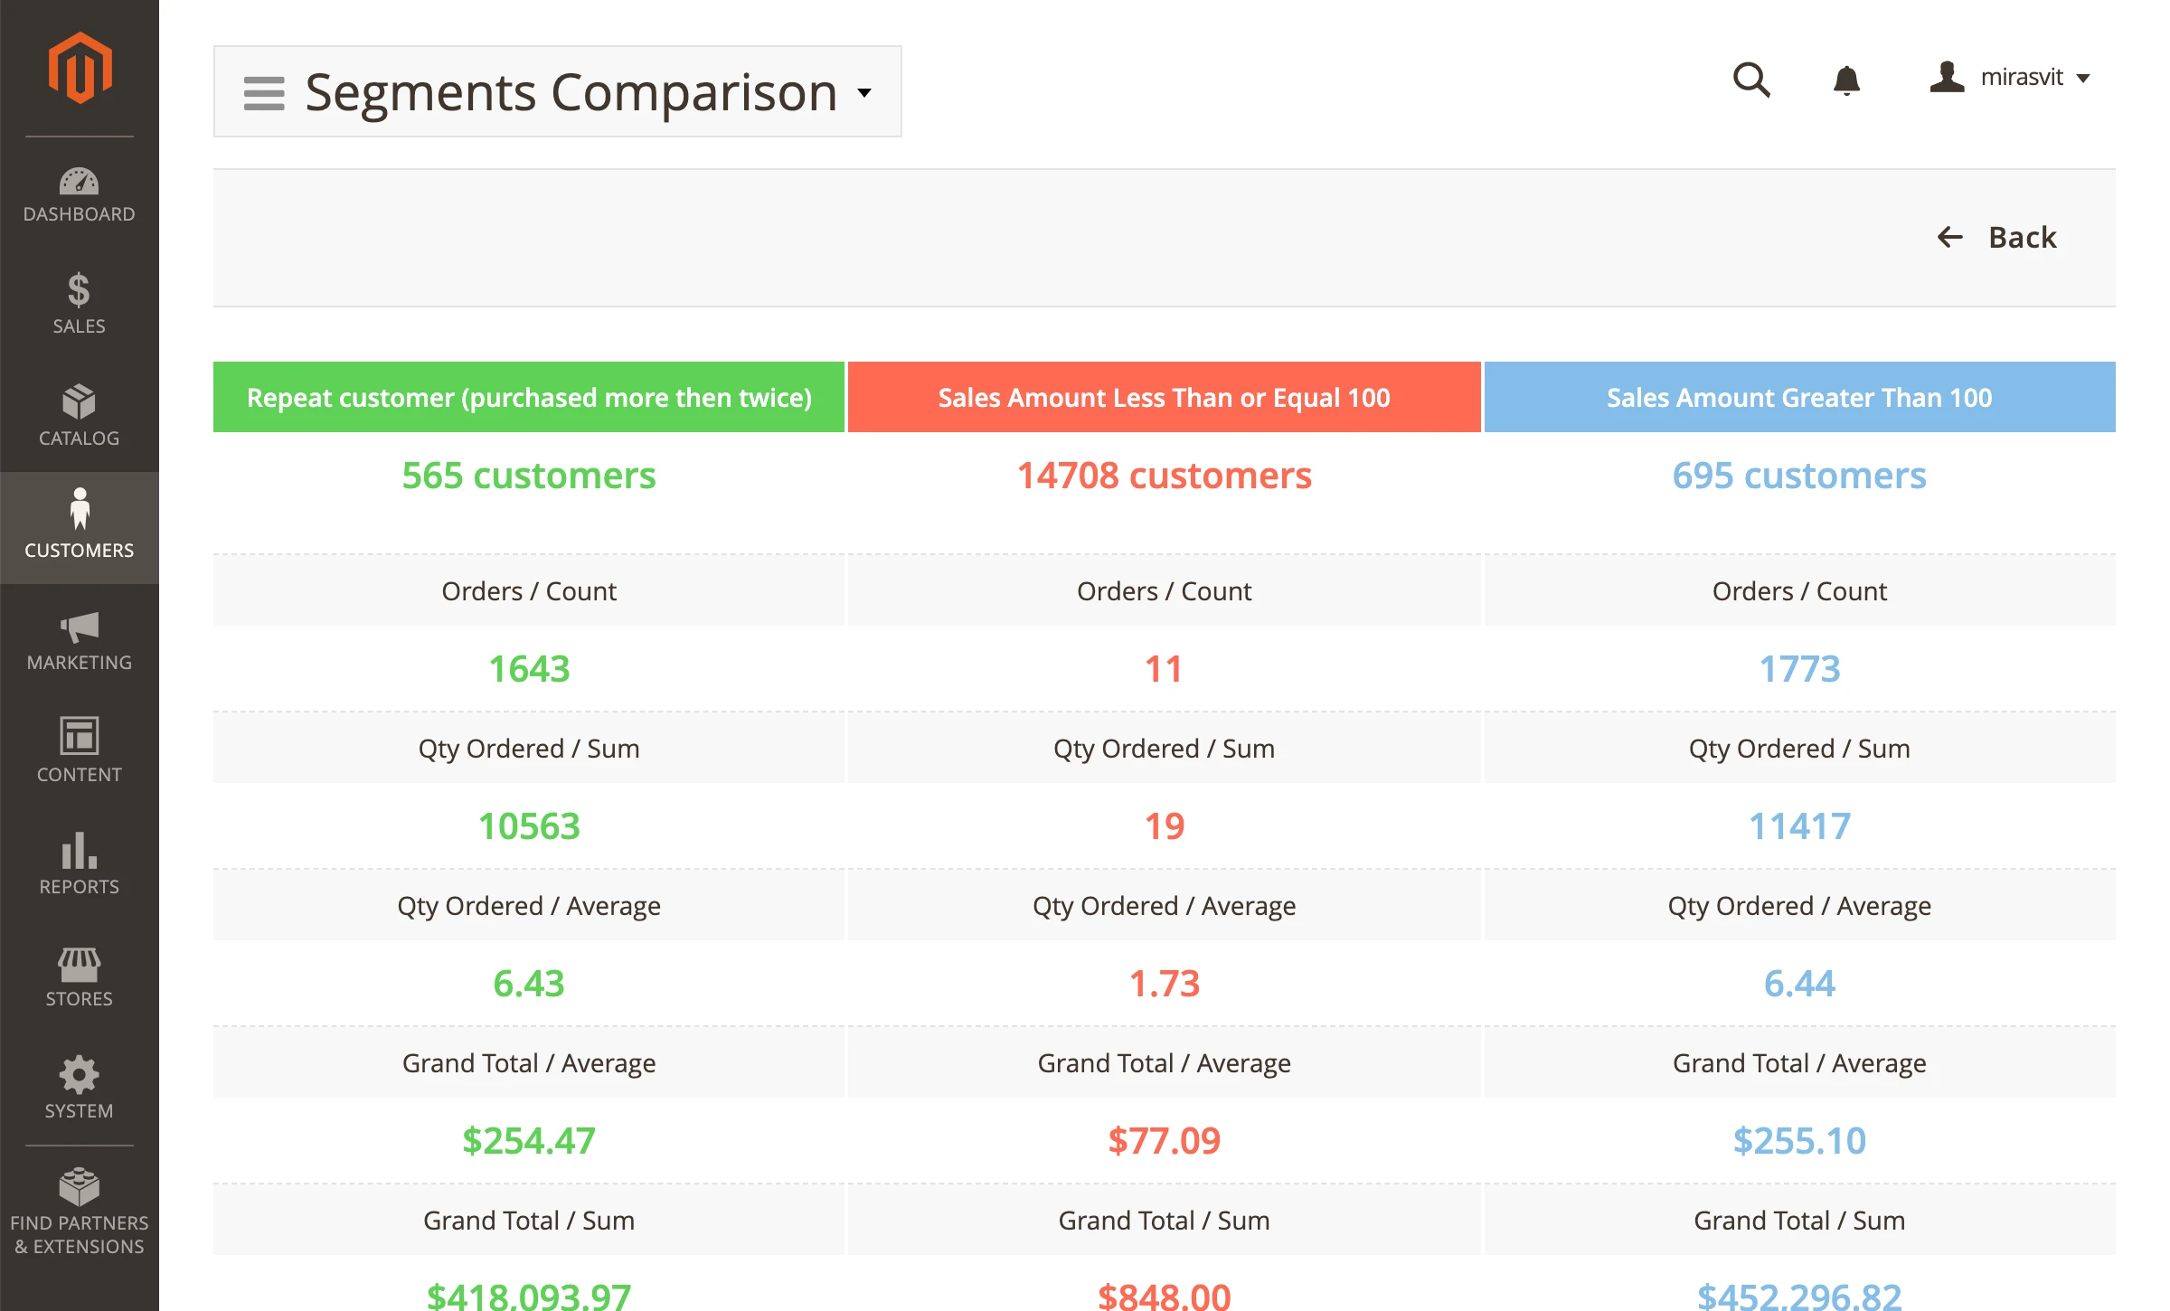Click the red Sales Amount Less Than header
The height and width of the screenshot is (1311, 2170).
[x=1164, y=398]
